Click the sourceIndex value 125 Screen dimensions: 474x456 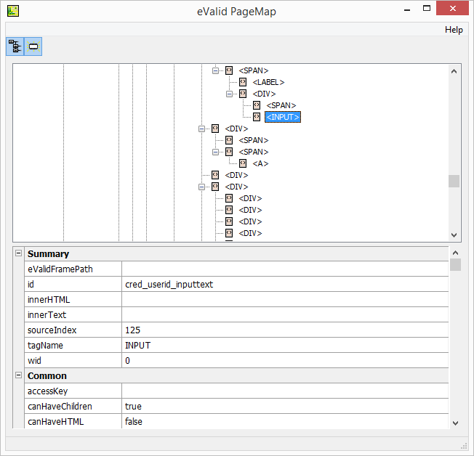133,330
